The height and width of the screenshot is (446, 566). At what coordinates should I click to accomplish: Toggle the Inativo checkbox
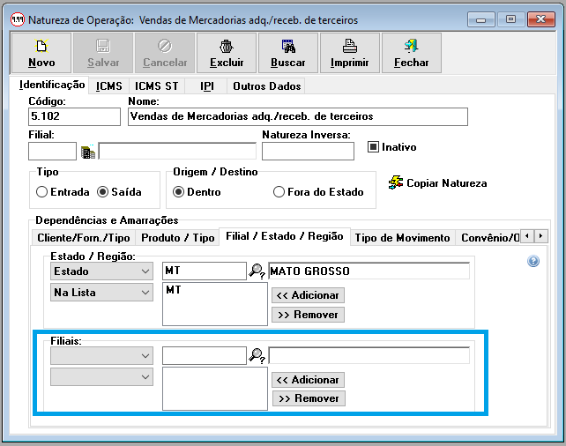point(373,147)
